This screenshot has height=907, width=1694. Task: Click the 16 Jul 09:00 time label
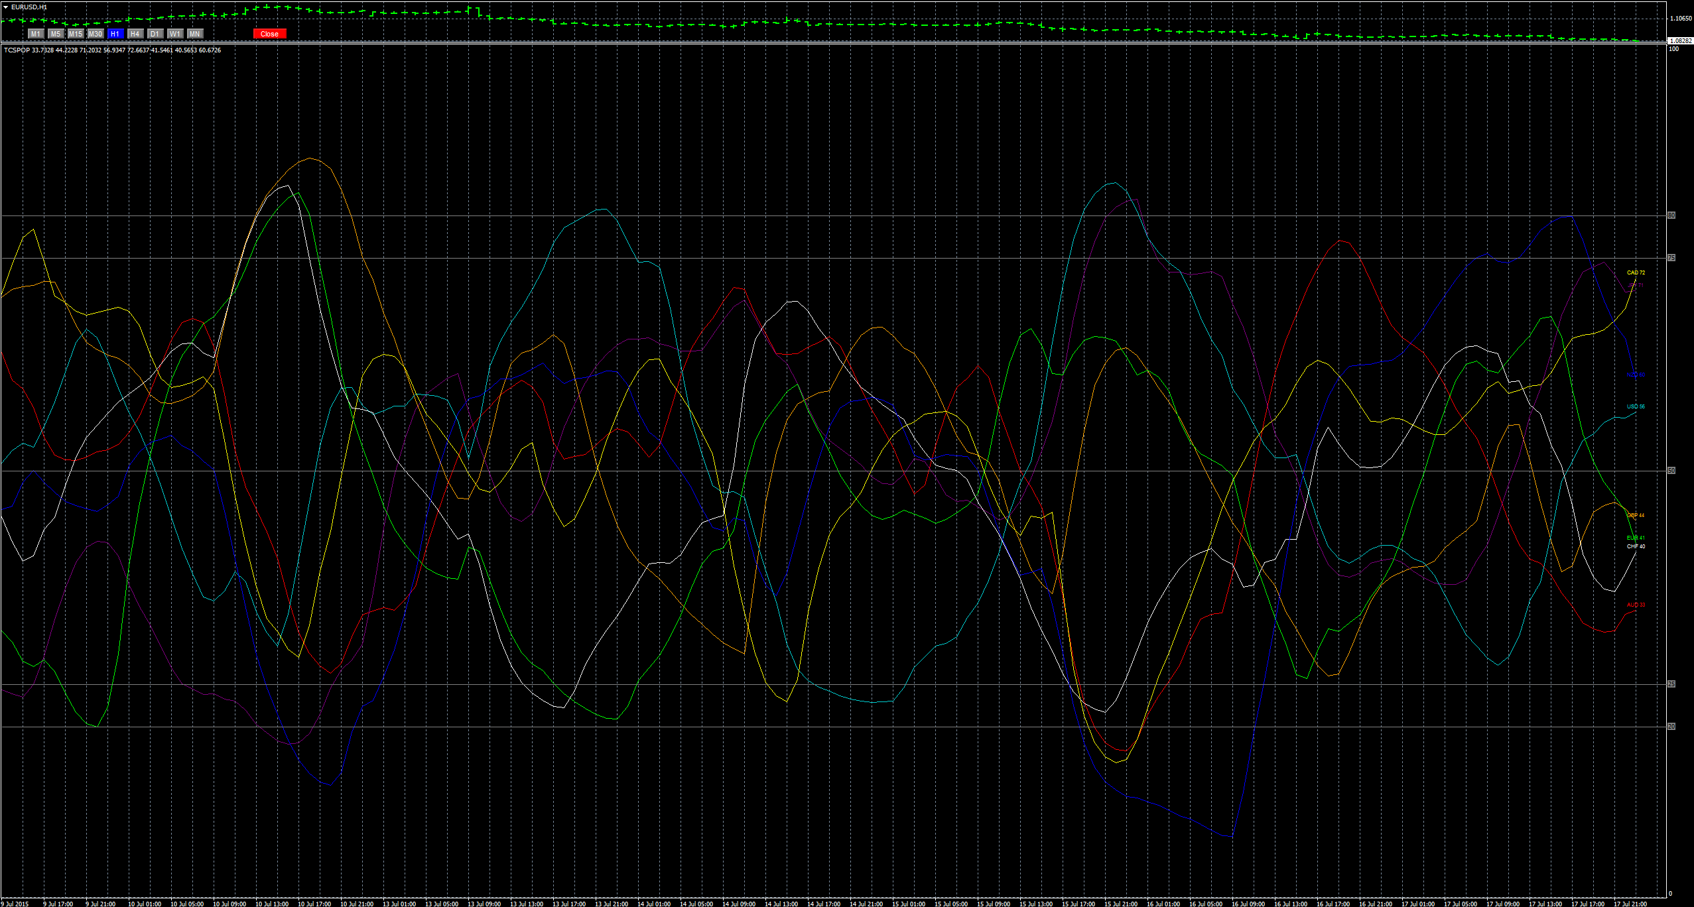pyautogui.click(x=1248, y=903)
